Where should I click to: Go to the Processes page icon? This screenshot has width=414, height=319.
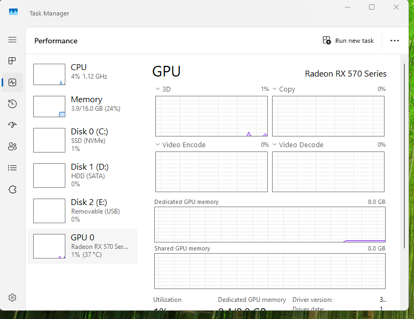coord(12,61)
